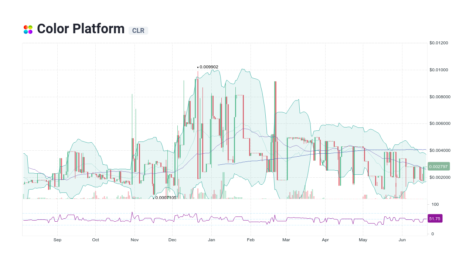Select the Jun label on the time axis
473x266 pixels.
pos(402,240)
